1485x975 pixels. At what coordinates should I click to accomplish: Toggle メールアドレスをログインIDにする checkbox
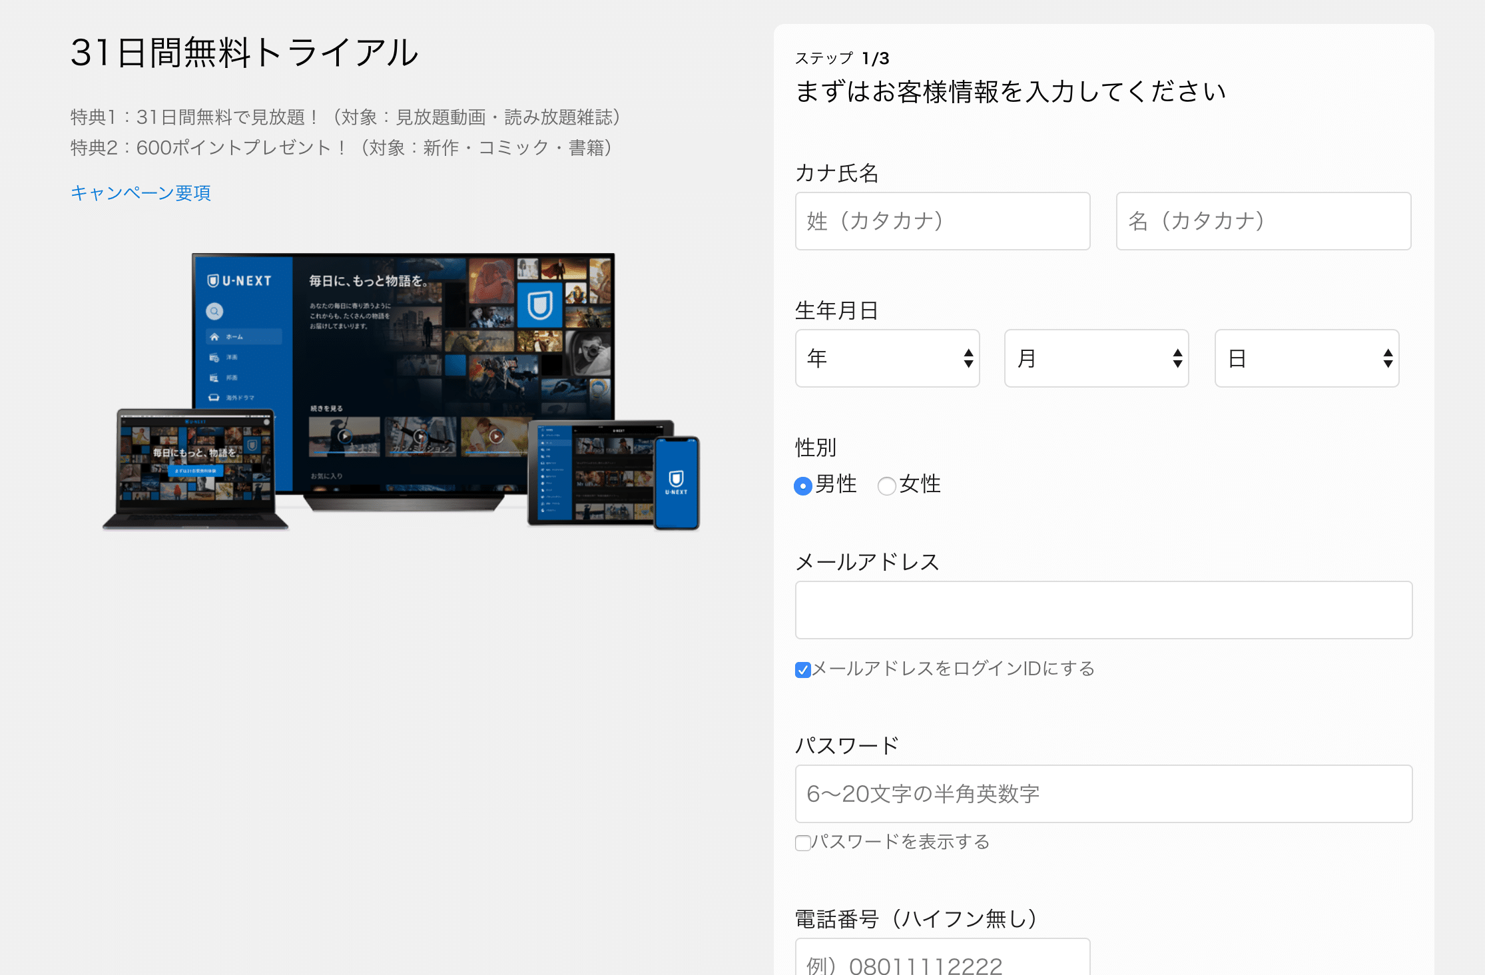[803, 670]
